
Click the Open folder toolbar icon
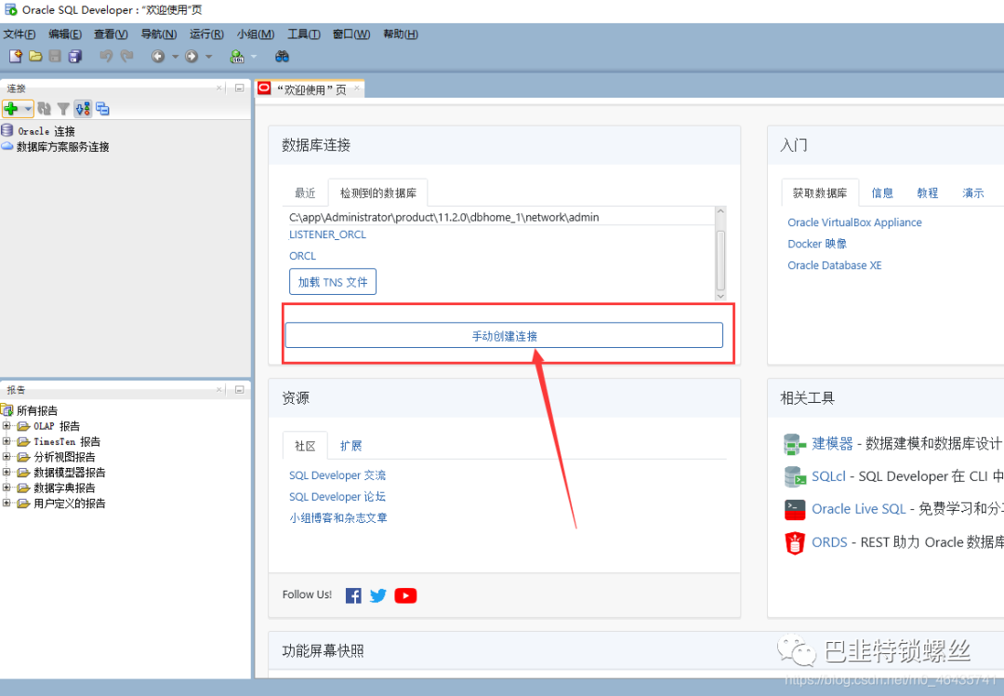tap(35, 57)
